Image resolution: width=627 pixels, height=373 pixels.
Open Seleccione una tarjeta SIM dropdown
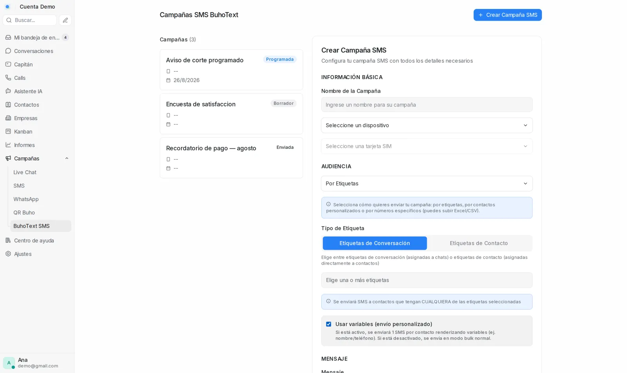427,146
